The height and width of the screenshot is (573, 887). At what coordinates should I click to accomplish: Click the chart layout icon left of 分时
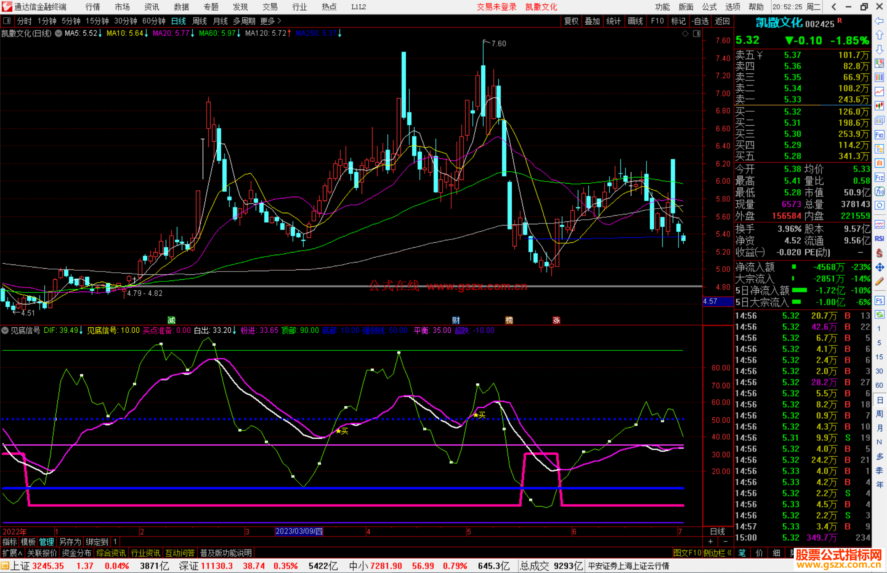point(7,21)
